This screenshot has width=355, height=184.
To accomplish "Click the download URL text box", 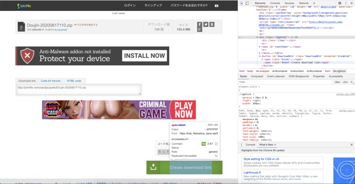I will 79,90.
